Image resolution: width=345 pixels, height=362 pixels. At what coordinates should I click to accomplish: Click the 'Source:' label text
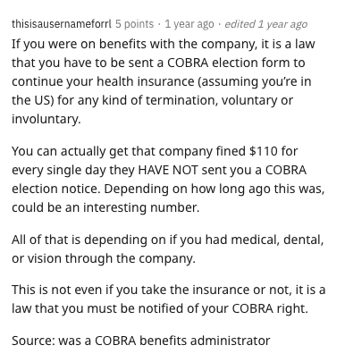pos(33,341)
